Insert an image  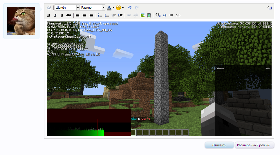[x=142, y=15]
